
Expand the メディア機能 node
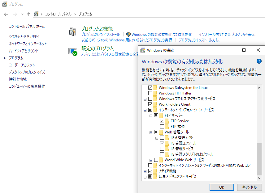tap(145, 172)
